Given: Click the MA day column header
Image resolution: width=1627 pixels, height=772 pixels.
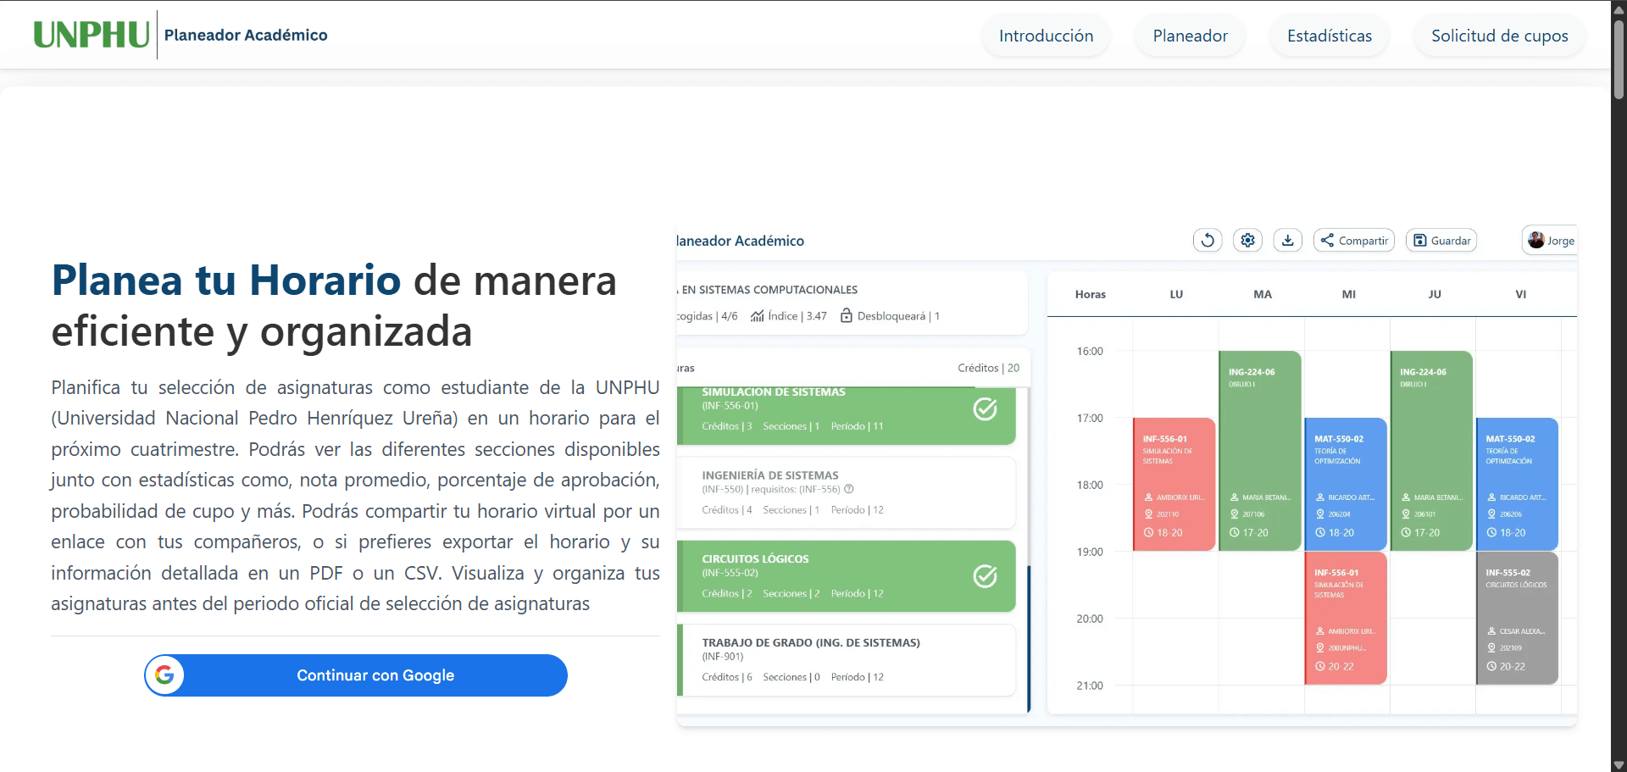Looking at the screenshot, I should tap(1263, 294).
